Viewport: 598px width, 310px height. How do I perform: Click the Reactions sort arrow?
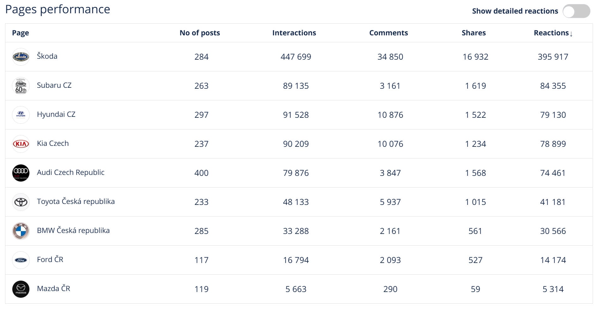point(571,34)
